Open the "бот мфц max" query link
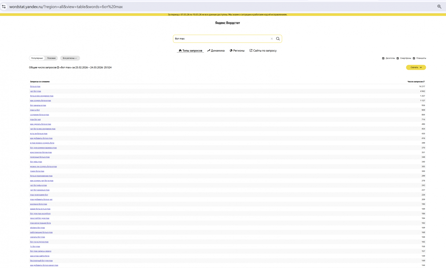 (x=36, y=162)
